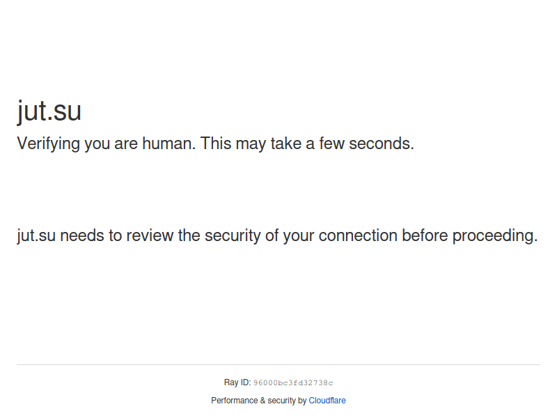The width and height of the screenshot is (557, 418).
Task: Click the Ray ID code 96000bc3fd32738c
Action: [293, 382]
